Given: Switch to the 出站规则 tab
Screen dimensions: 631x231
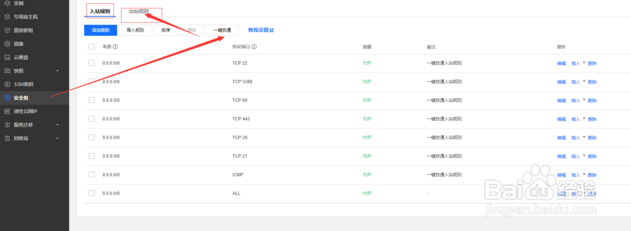Looking at the screenshot, I should pyautogui.click(x=139, y=11).
